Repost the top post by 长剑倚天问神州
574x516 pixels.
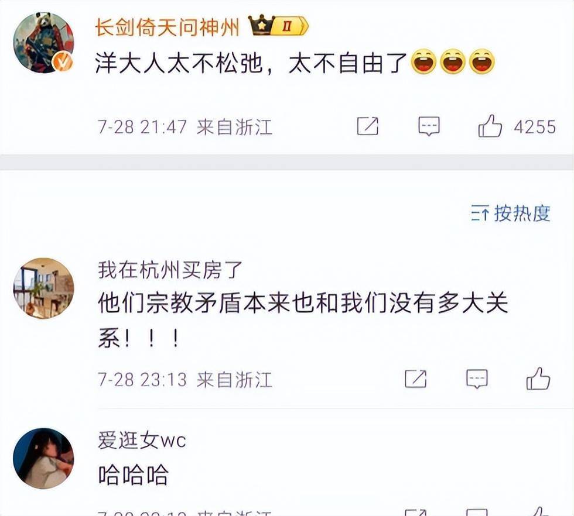point(368,126)
